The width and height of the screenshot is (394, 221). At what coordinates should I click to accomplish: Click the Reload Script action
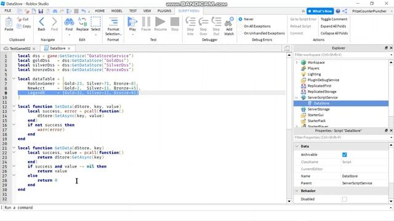coord(300,26)
